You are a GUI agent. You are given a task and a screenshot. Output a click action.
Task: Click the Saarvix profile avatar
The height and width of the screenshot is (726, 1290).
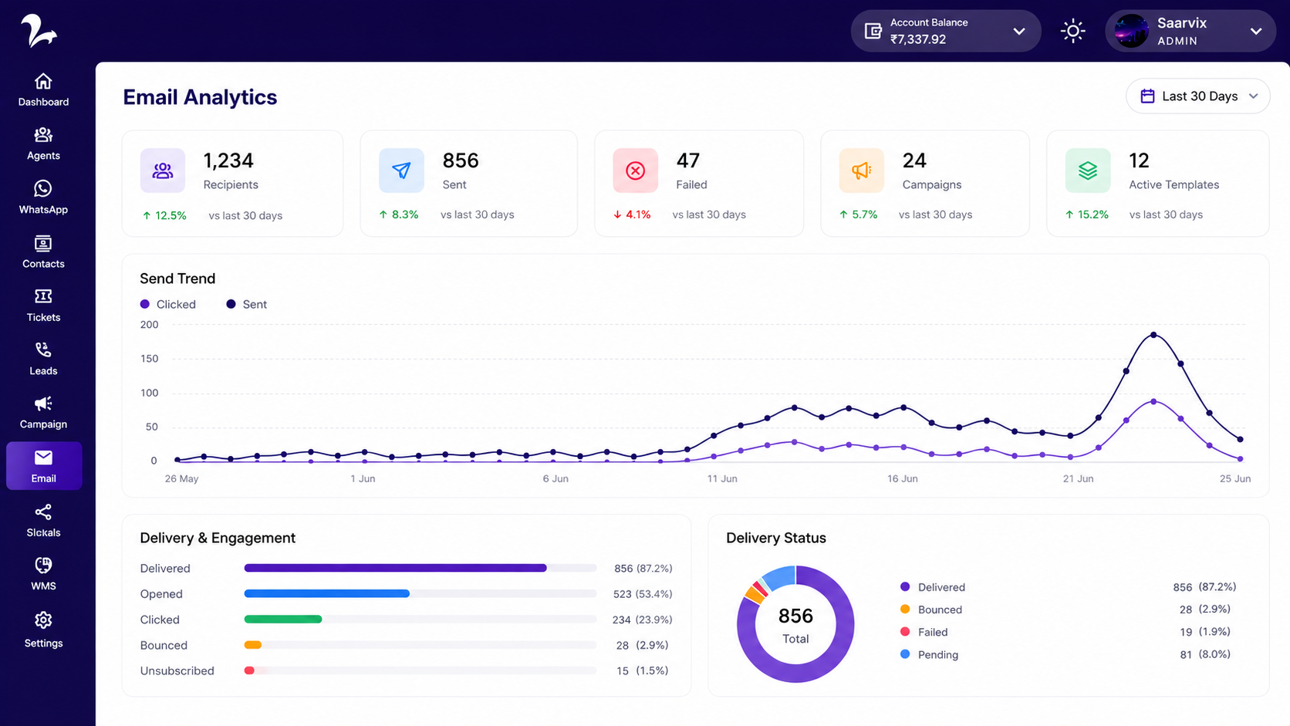tap(1131, 31)
